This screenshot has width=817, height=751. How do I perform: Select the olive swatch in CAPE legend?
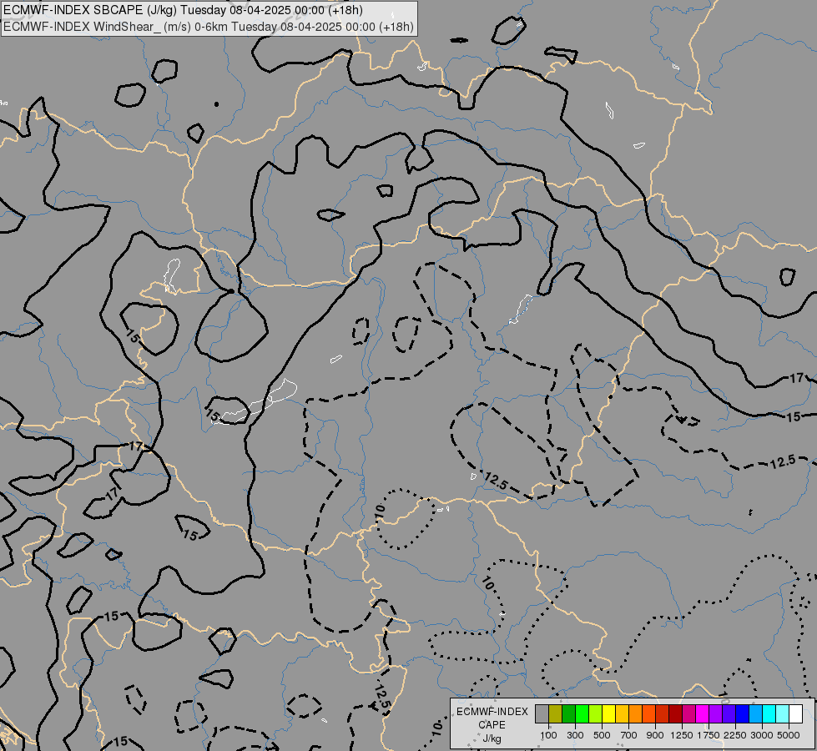click(x=555, y=714)
